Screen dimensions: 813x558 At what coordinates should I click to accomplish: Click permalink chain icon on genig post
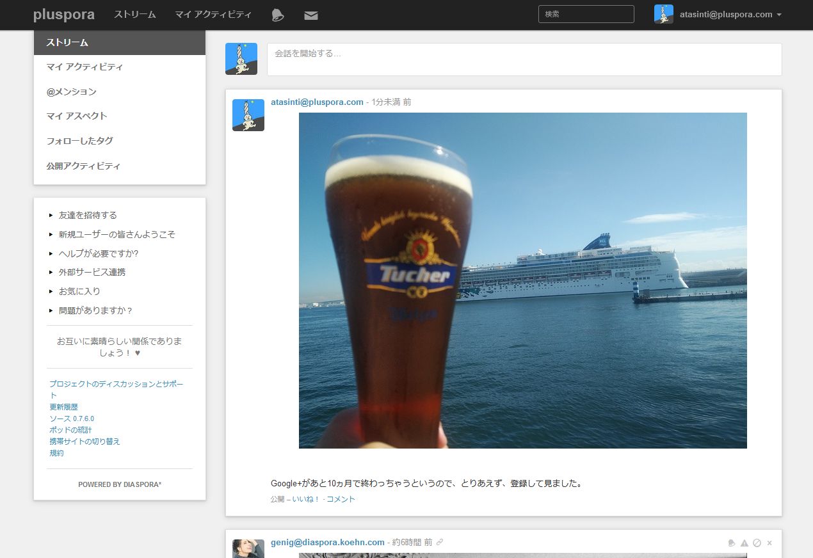[x=439, y=542]
